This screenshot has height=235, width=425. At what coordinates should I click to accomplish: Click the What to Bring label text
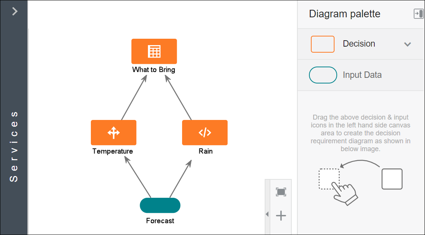point(154,70)
